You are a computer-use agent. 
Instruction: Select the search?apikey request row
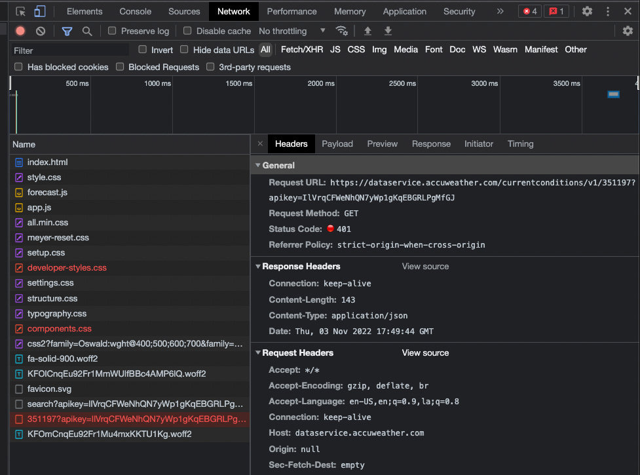tap(130, 404)
